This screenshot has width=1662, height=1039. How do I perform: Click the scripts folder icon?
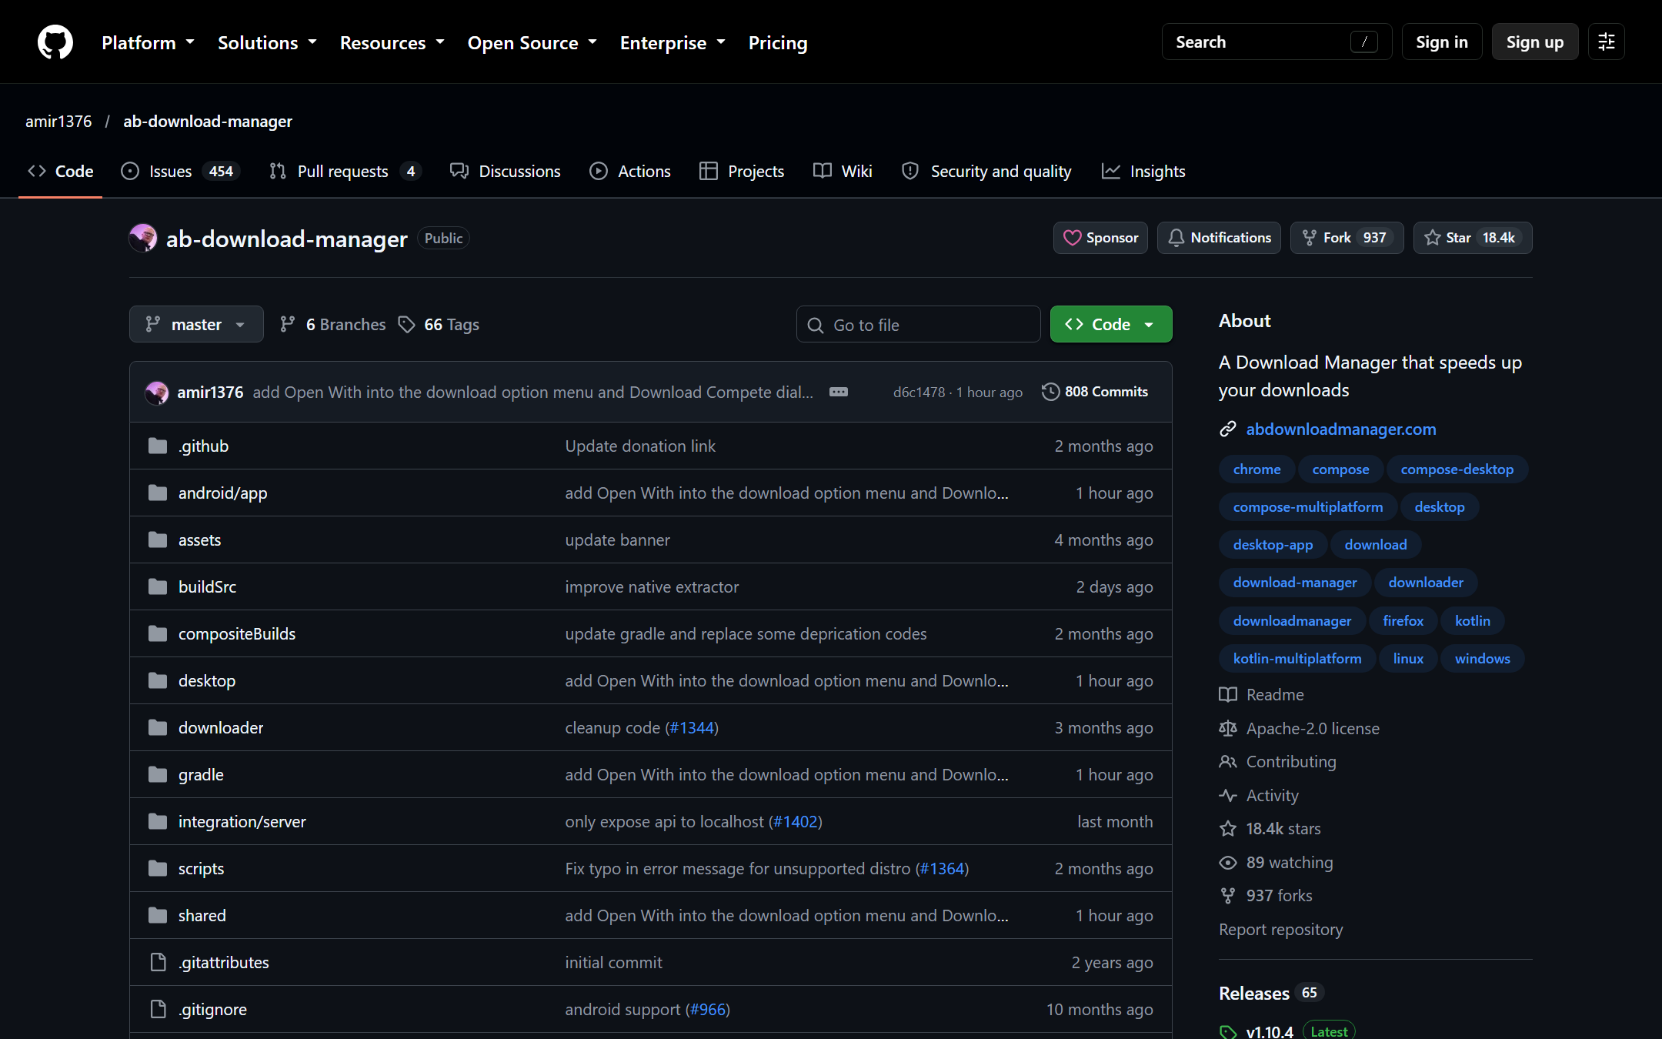click(158, 868)
